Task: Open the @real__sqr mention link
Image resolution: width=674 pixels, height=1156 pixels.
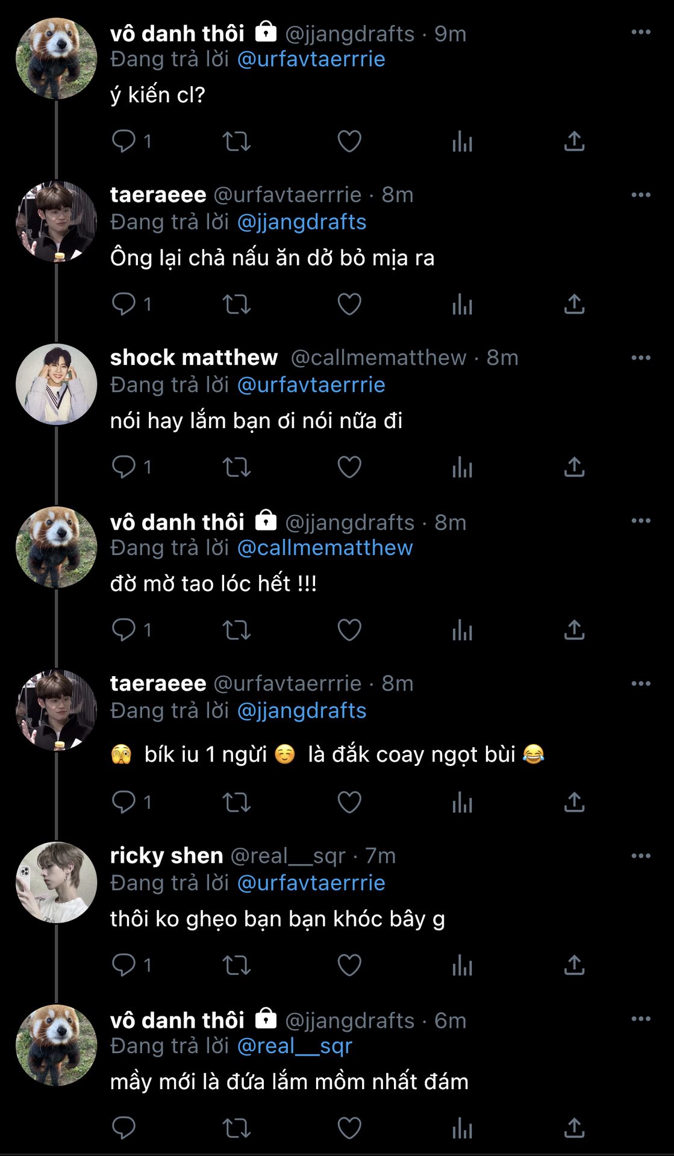Action: [x=295, y=1046]
